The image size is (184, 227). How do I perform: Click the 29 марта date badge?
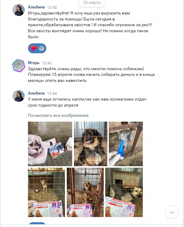pyautogui.click(x=92, y=3)
